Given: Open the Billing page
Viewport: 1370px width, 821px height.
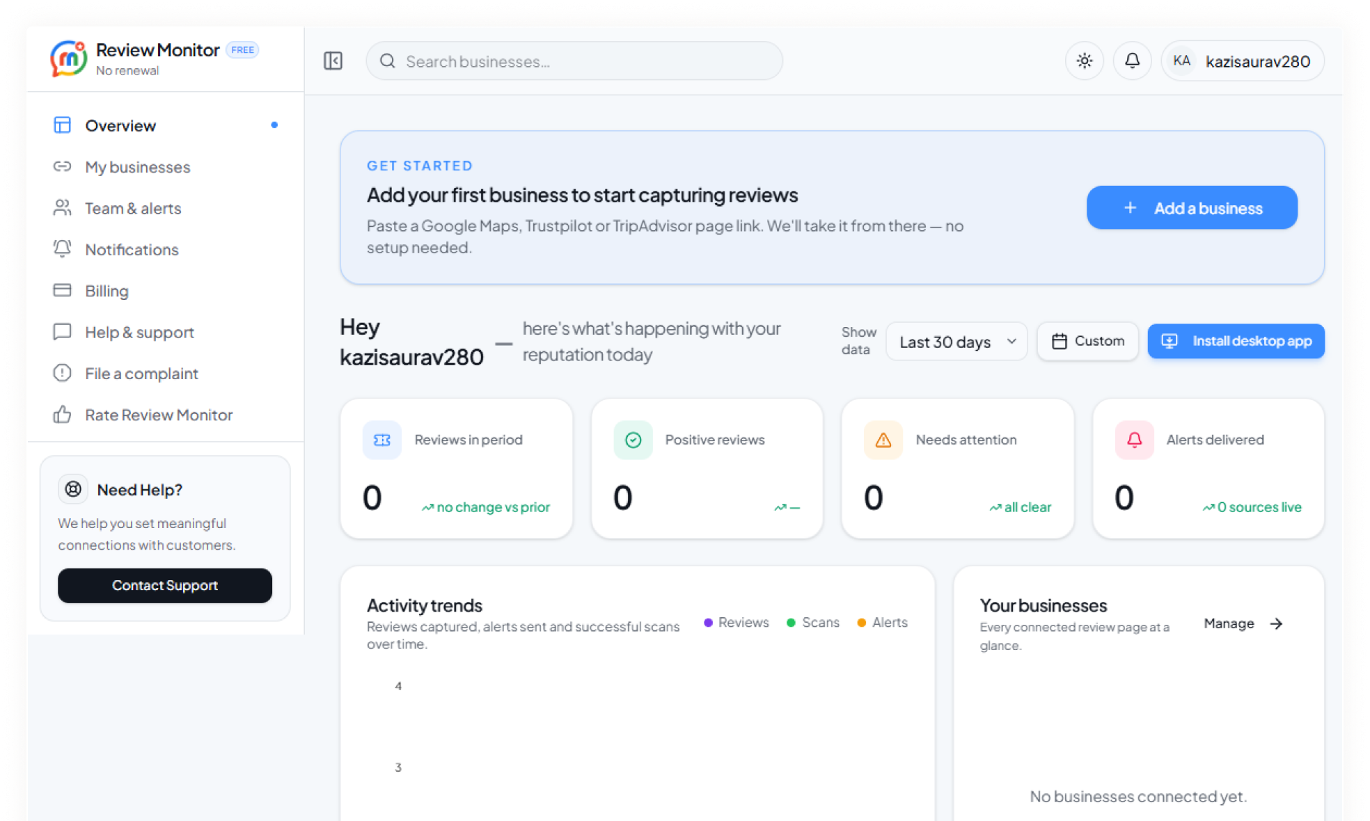Looking at the screenshot, I should point(166,291).
